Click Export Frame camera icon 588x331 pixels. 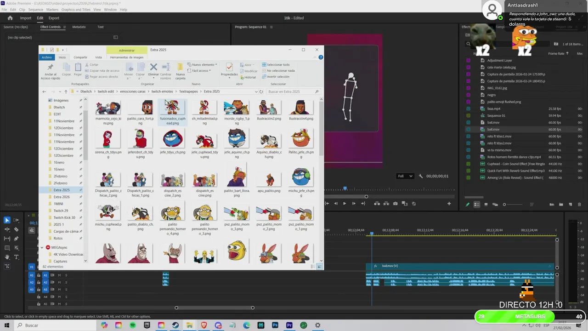(395, 203)
